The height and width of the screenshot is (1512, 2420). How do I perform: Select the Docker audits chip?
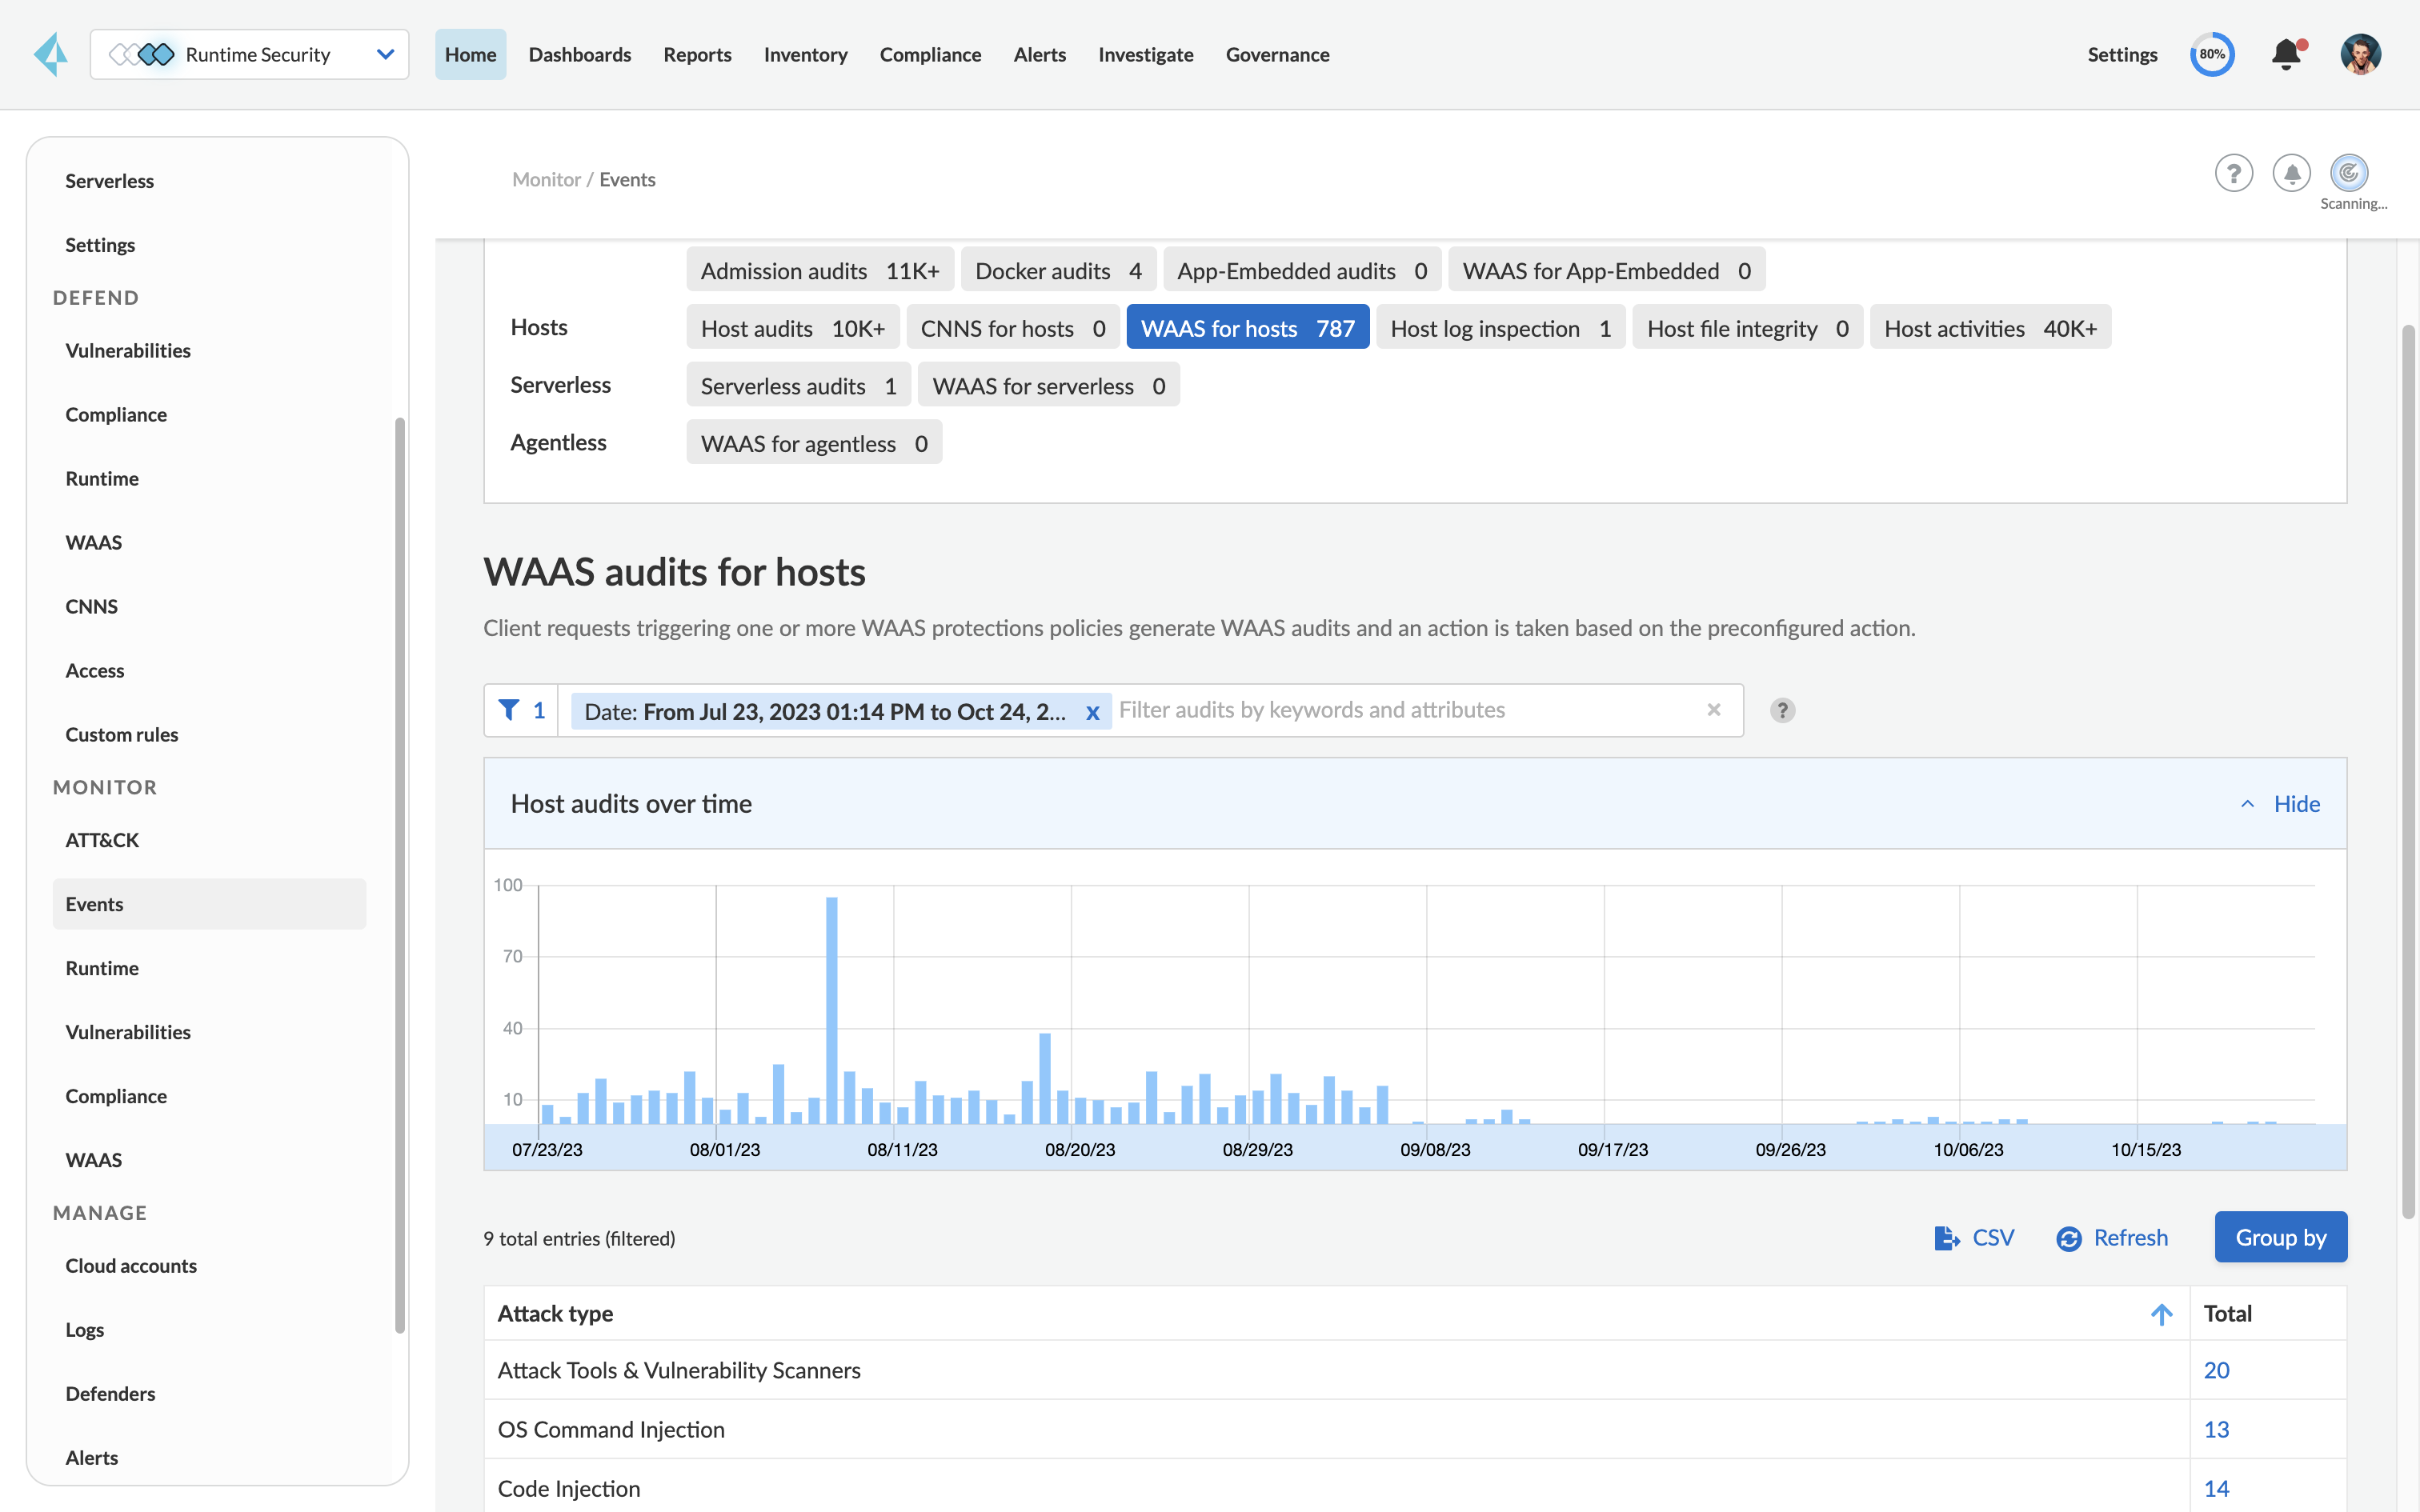1057,271
